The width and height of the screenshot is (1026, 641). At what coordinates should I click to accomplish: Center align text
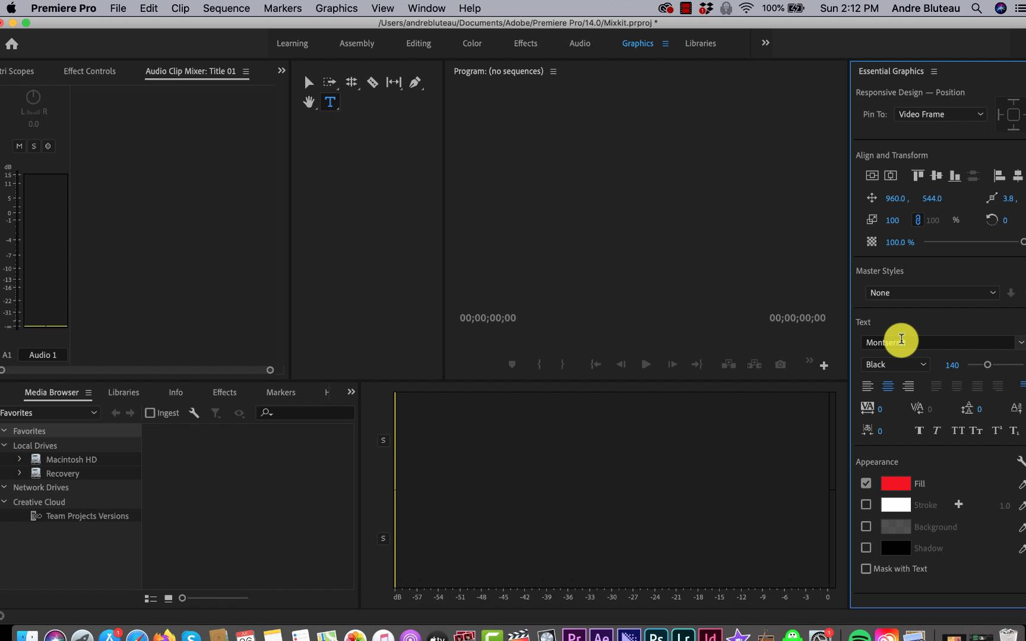coord(888,386)
